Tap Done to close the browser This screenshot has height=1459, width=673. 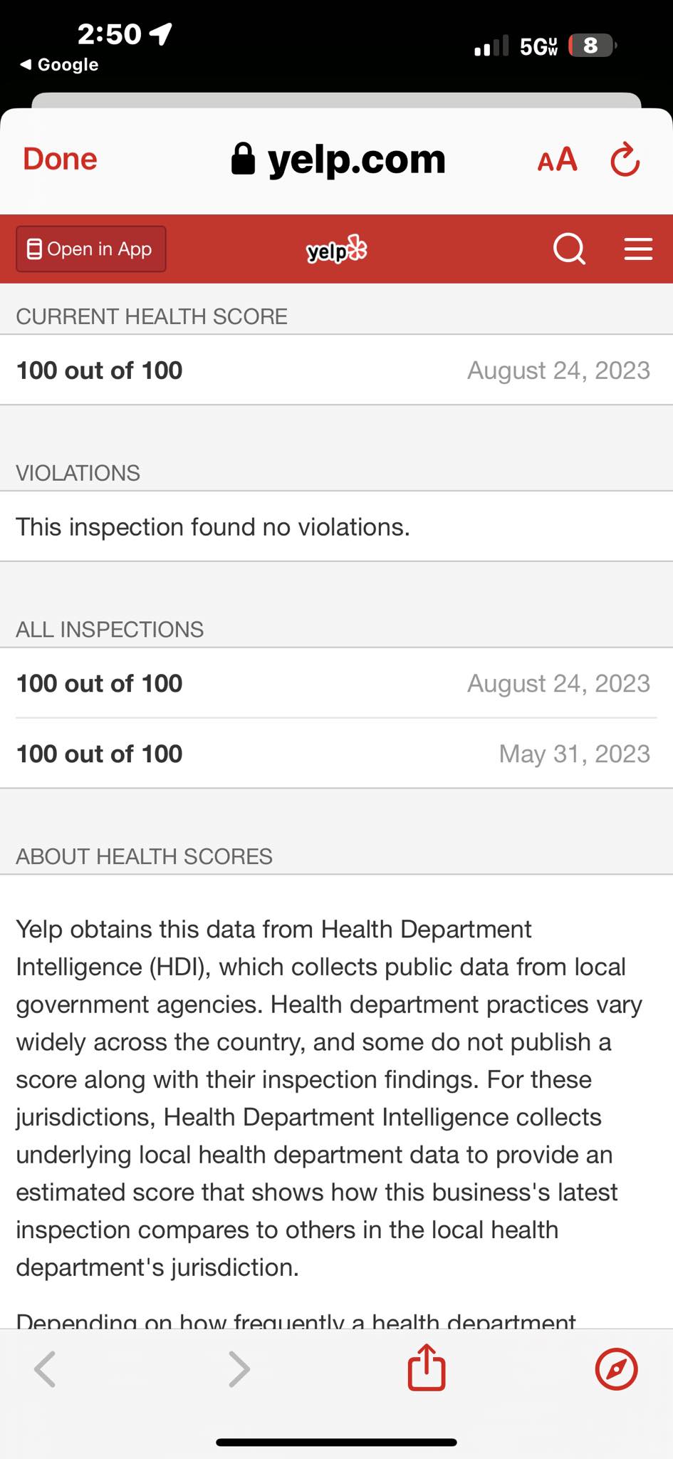[x=60, y=159]
